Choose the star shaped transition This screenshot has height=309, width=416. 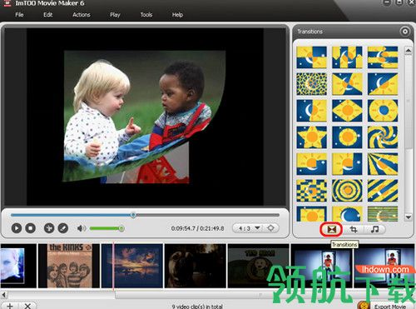311,137
